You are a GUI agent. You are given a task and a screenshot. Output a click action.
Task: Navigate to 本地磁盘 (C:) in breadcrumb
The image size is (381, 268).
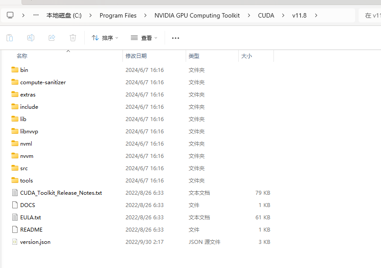[x=64, y=15]
